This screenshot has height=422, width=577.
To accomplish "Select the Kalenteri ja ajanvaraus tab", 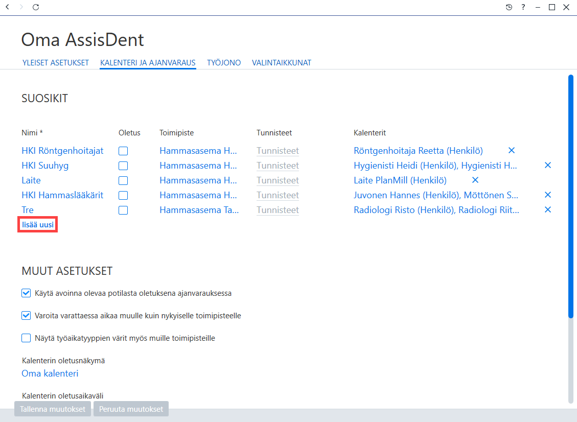I will coord(148,62).
